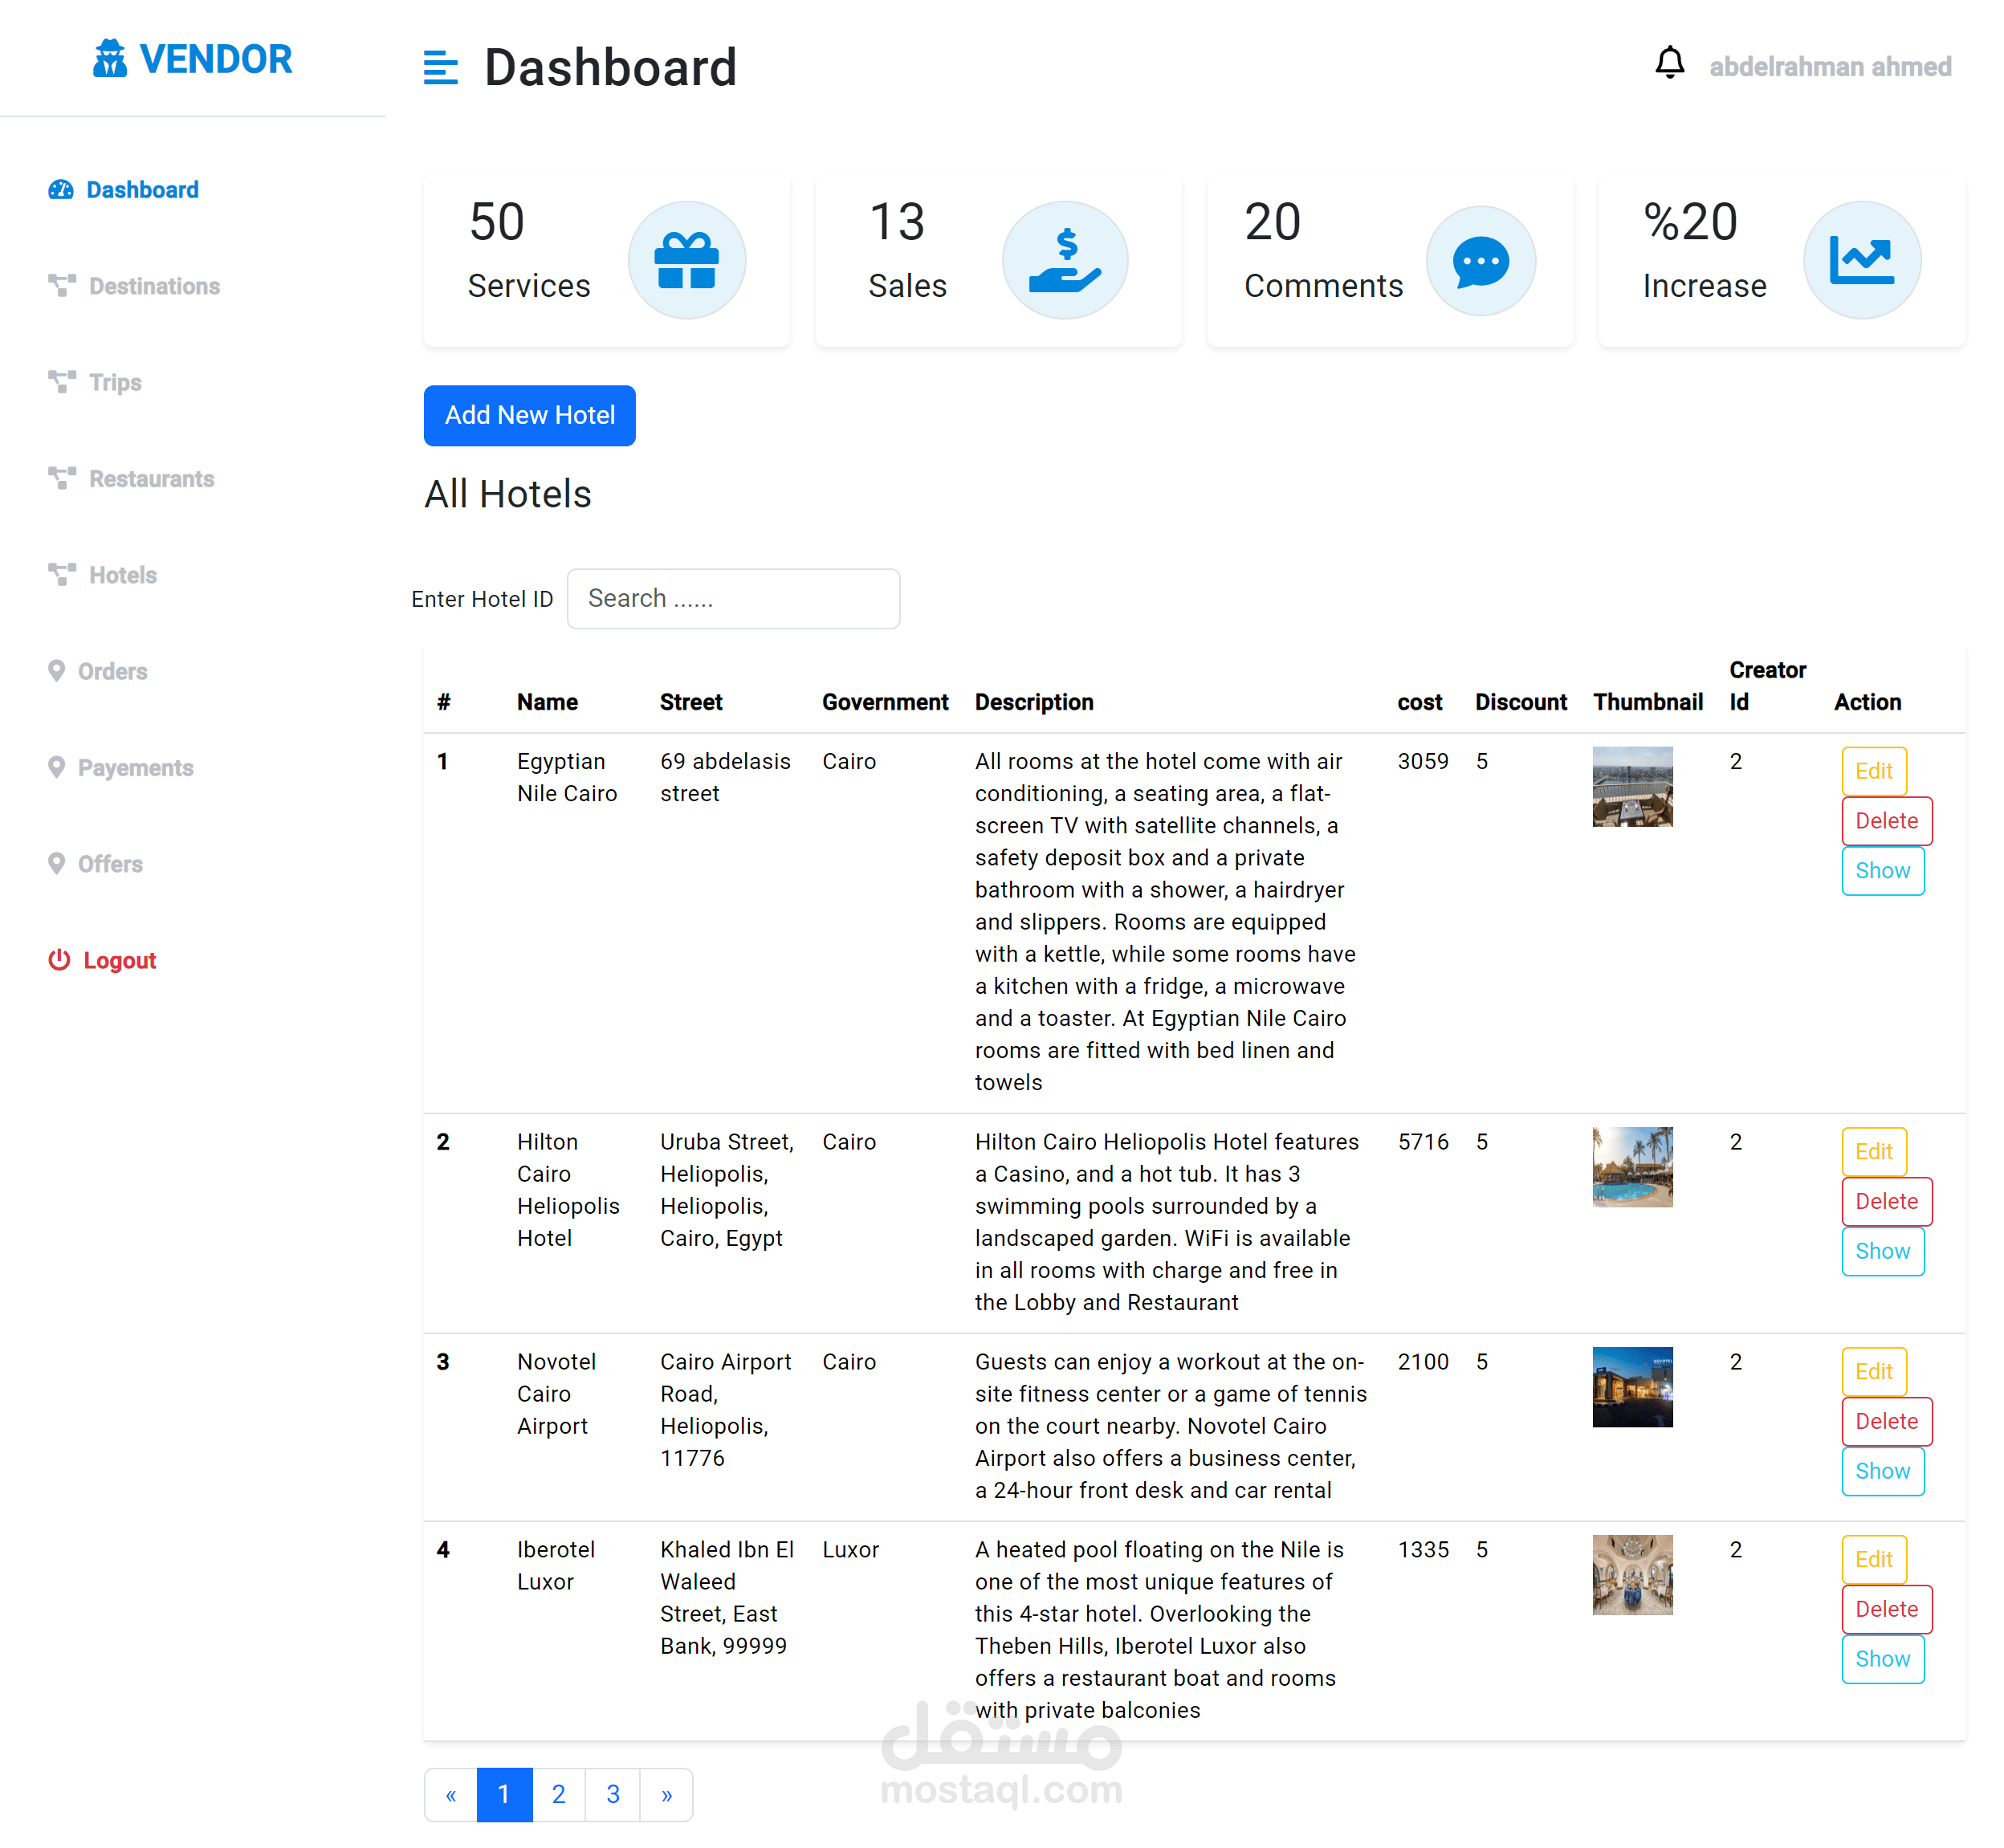Click the Add New Hotel button
Screen dimensions: 2004x1848
coord(529,415)
